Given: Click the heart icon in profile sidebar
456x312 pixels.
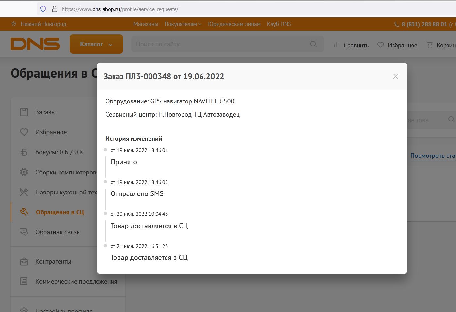Looking at the screenshot, I should pos(24,132).
